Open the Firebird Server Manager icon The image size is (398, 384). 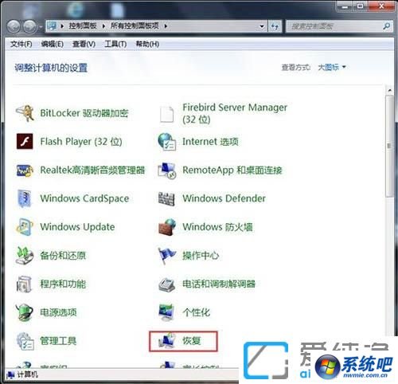coord(166,114)
